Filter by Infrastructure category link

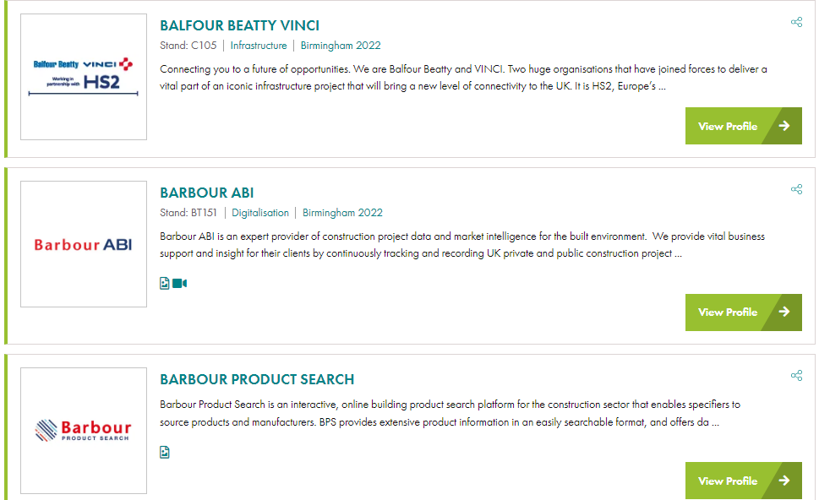tap(259, 46)
